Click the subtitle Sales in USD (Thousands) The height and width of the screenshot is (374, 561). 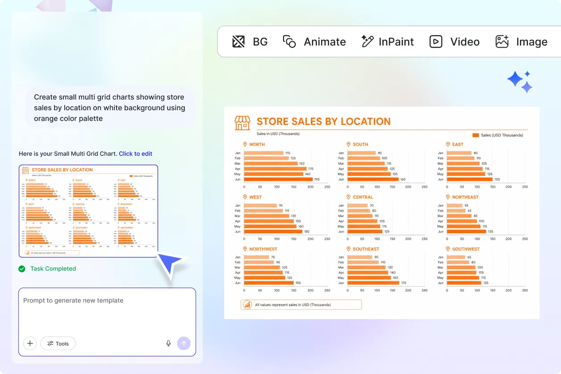278,133
